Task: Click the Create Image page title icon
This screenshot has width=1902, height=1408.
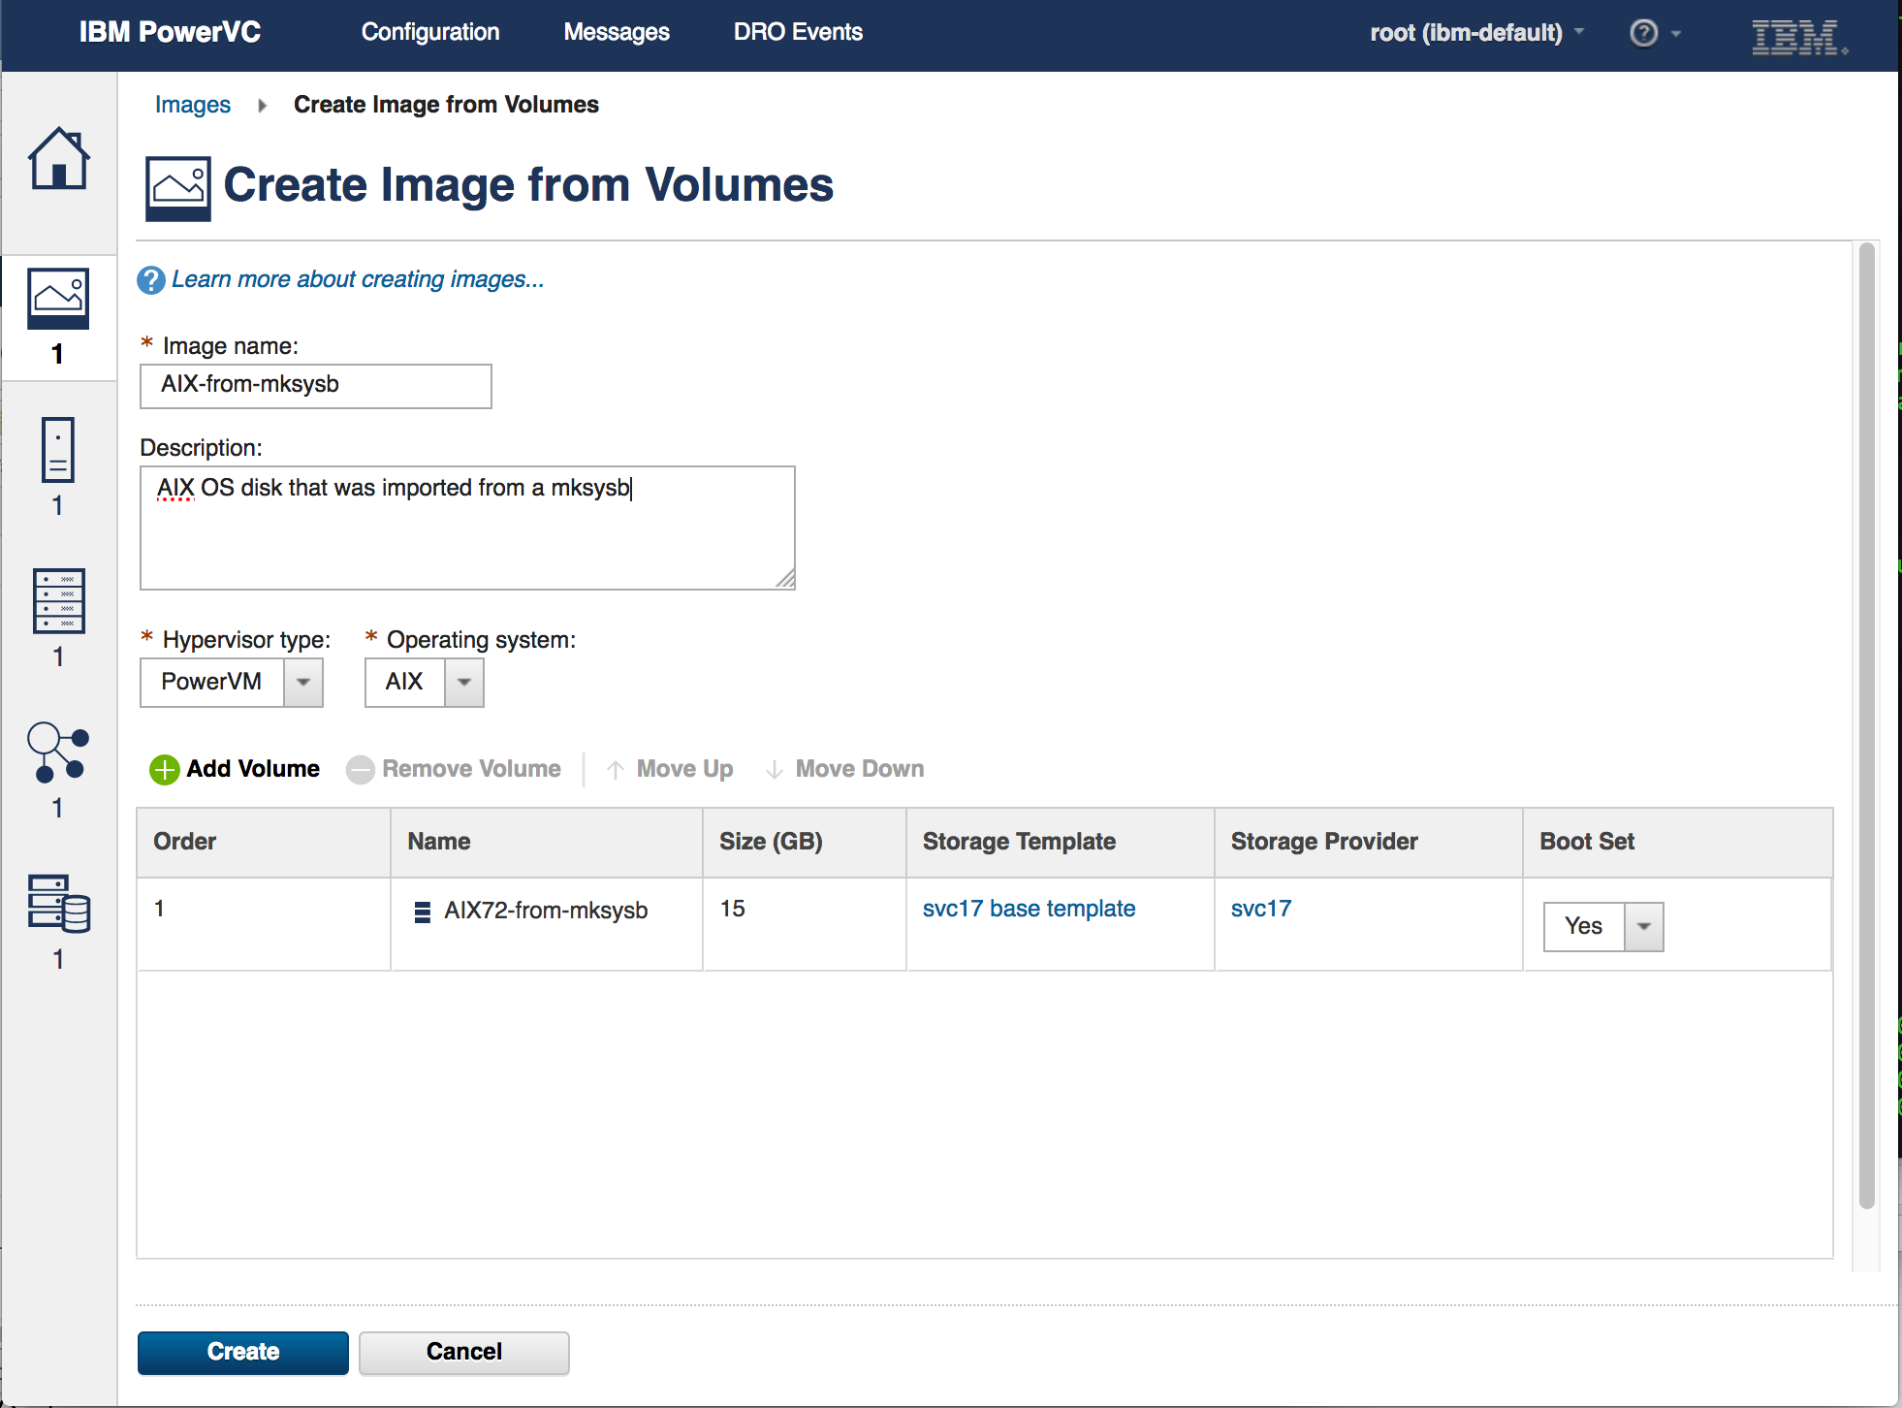Action: (x=178, y=188)
